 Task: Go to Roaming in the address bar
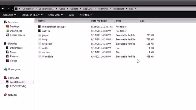click(103, 9)
